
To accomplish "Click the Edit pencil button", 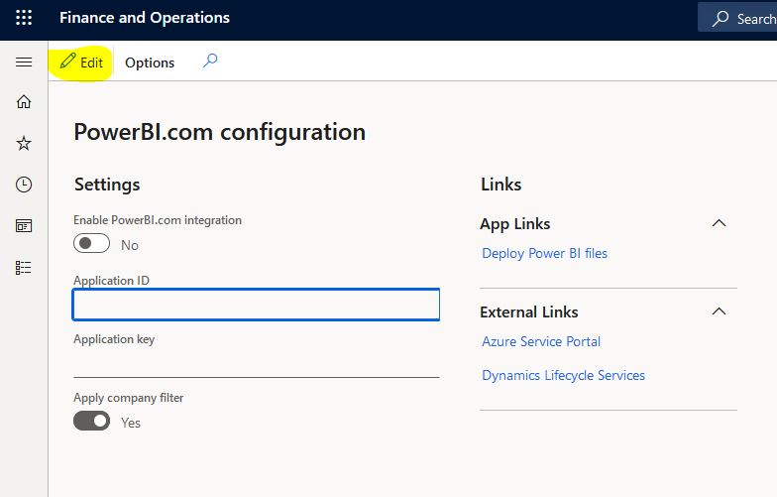I will 81,62.
